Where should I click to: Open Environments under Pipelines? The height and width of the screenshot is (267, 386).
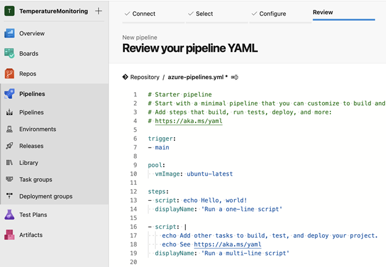click(38, 129)
